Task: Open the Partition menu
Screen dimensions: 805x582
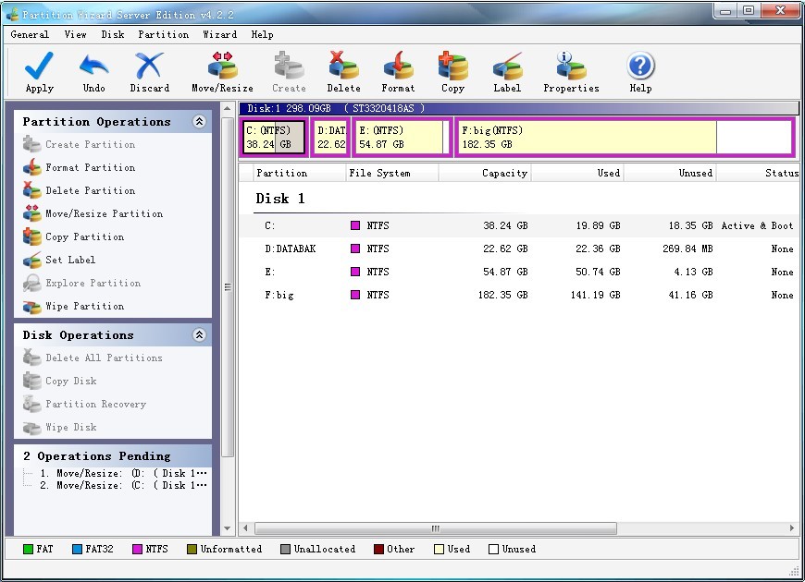Action: coord(163,34)
